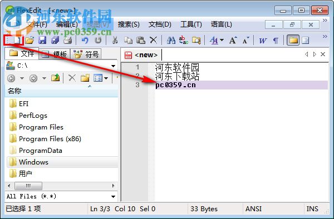
Task: Select the <new> document tab
Action: [x=141, y=55]
